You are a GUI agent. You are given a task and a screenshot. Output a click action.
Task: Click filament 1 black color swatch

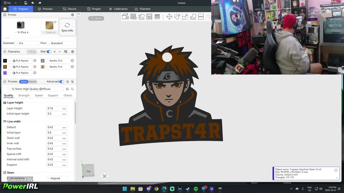[5, 61]
